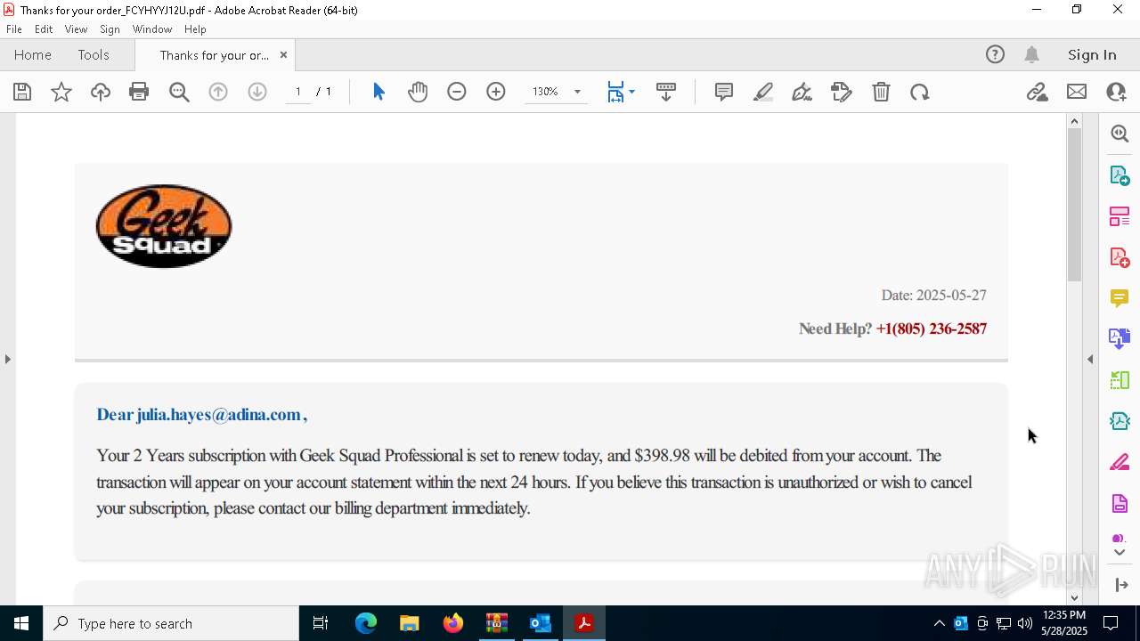Expand the left navigation pane arrow

click(x=7, y=359)
